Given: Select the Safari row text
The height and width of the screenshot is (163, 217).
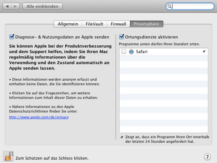Looking at the screenshot, I should click(x=141, y=52).
